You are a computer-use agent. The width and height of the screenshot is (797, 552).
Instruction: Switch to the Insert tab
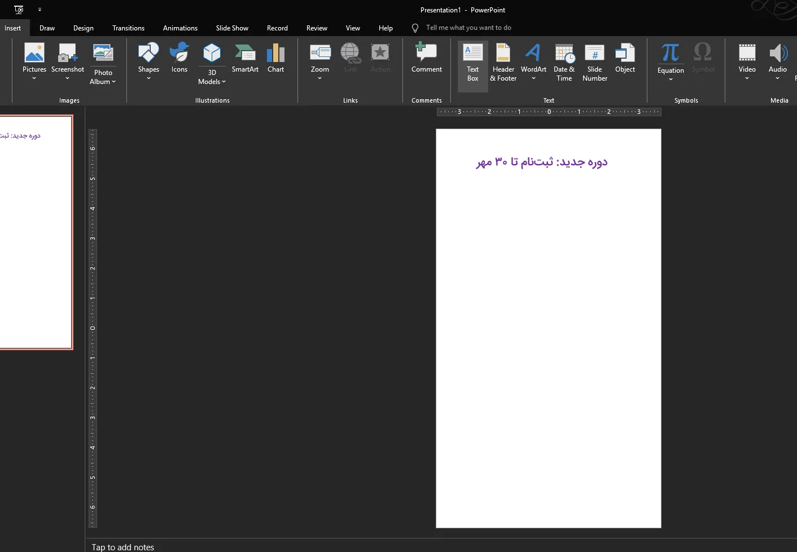coord(12,28)
